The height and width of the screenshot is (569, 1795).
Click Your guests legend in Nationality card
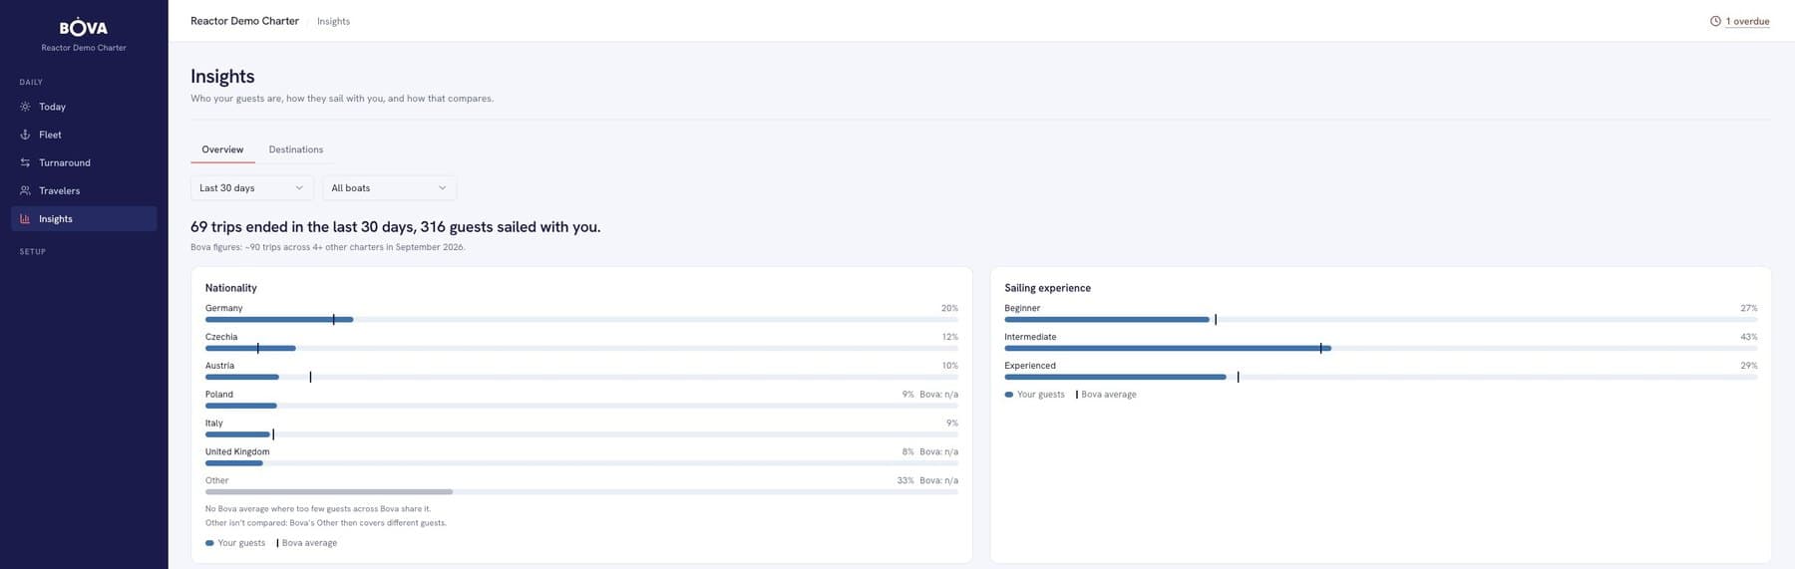pyautogui.click(x=235, y=543)
